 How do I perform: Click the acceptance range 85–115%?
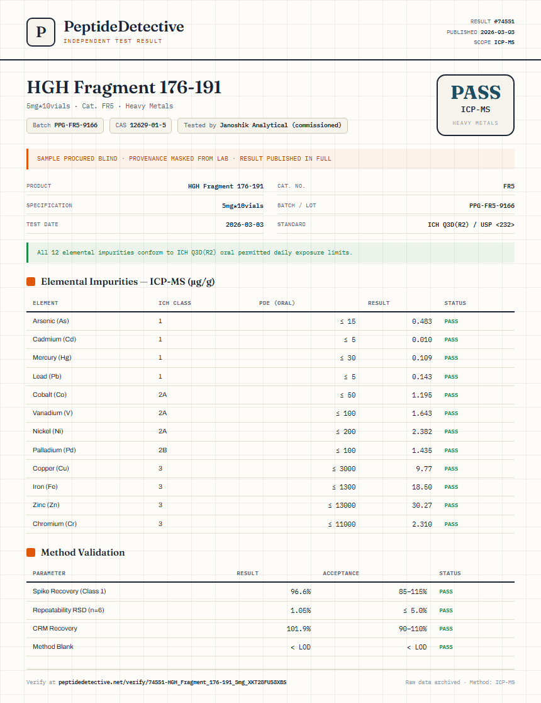click(413, 592)
